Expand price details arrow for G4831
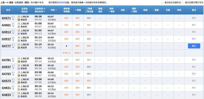The height and width of the screenshot is (99, 204). (13, 89)
